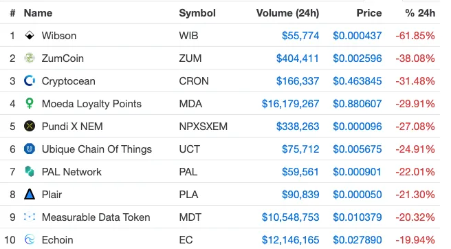Sort table by the Name header
The width and height of the screenshot is (451, 249).
pyautogui.click(x=38, y=13)
